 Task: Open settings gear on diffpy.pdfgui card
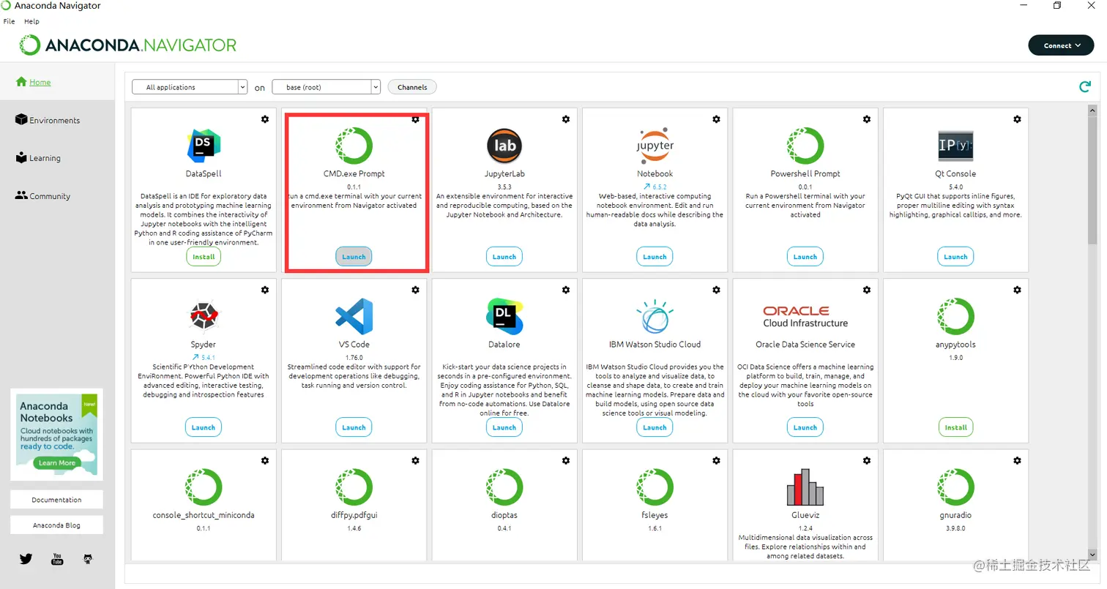[415, 460]
